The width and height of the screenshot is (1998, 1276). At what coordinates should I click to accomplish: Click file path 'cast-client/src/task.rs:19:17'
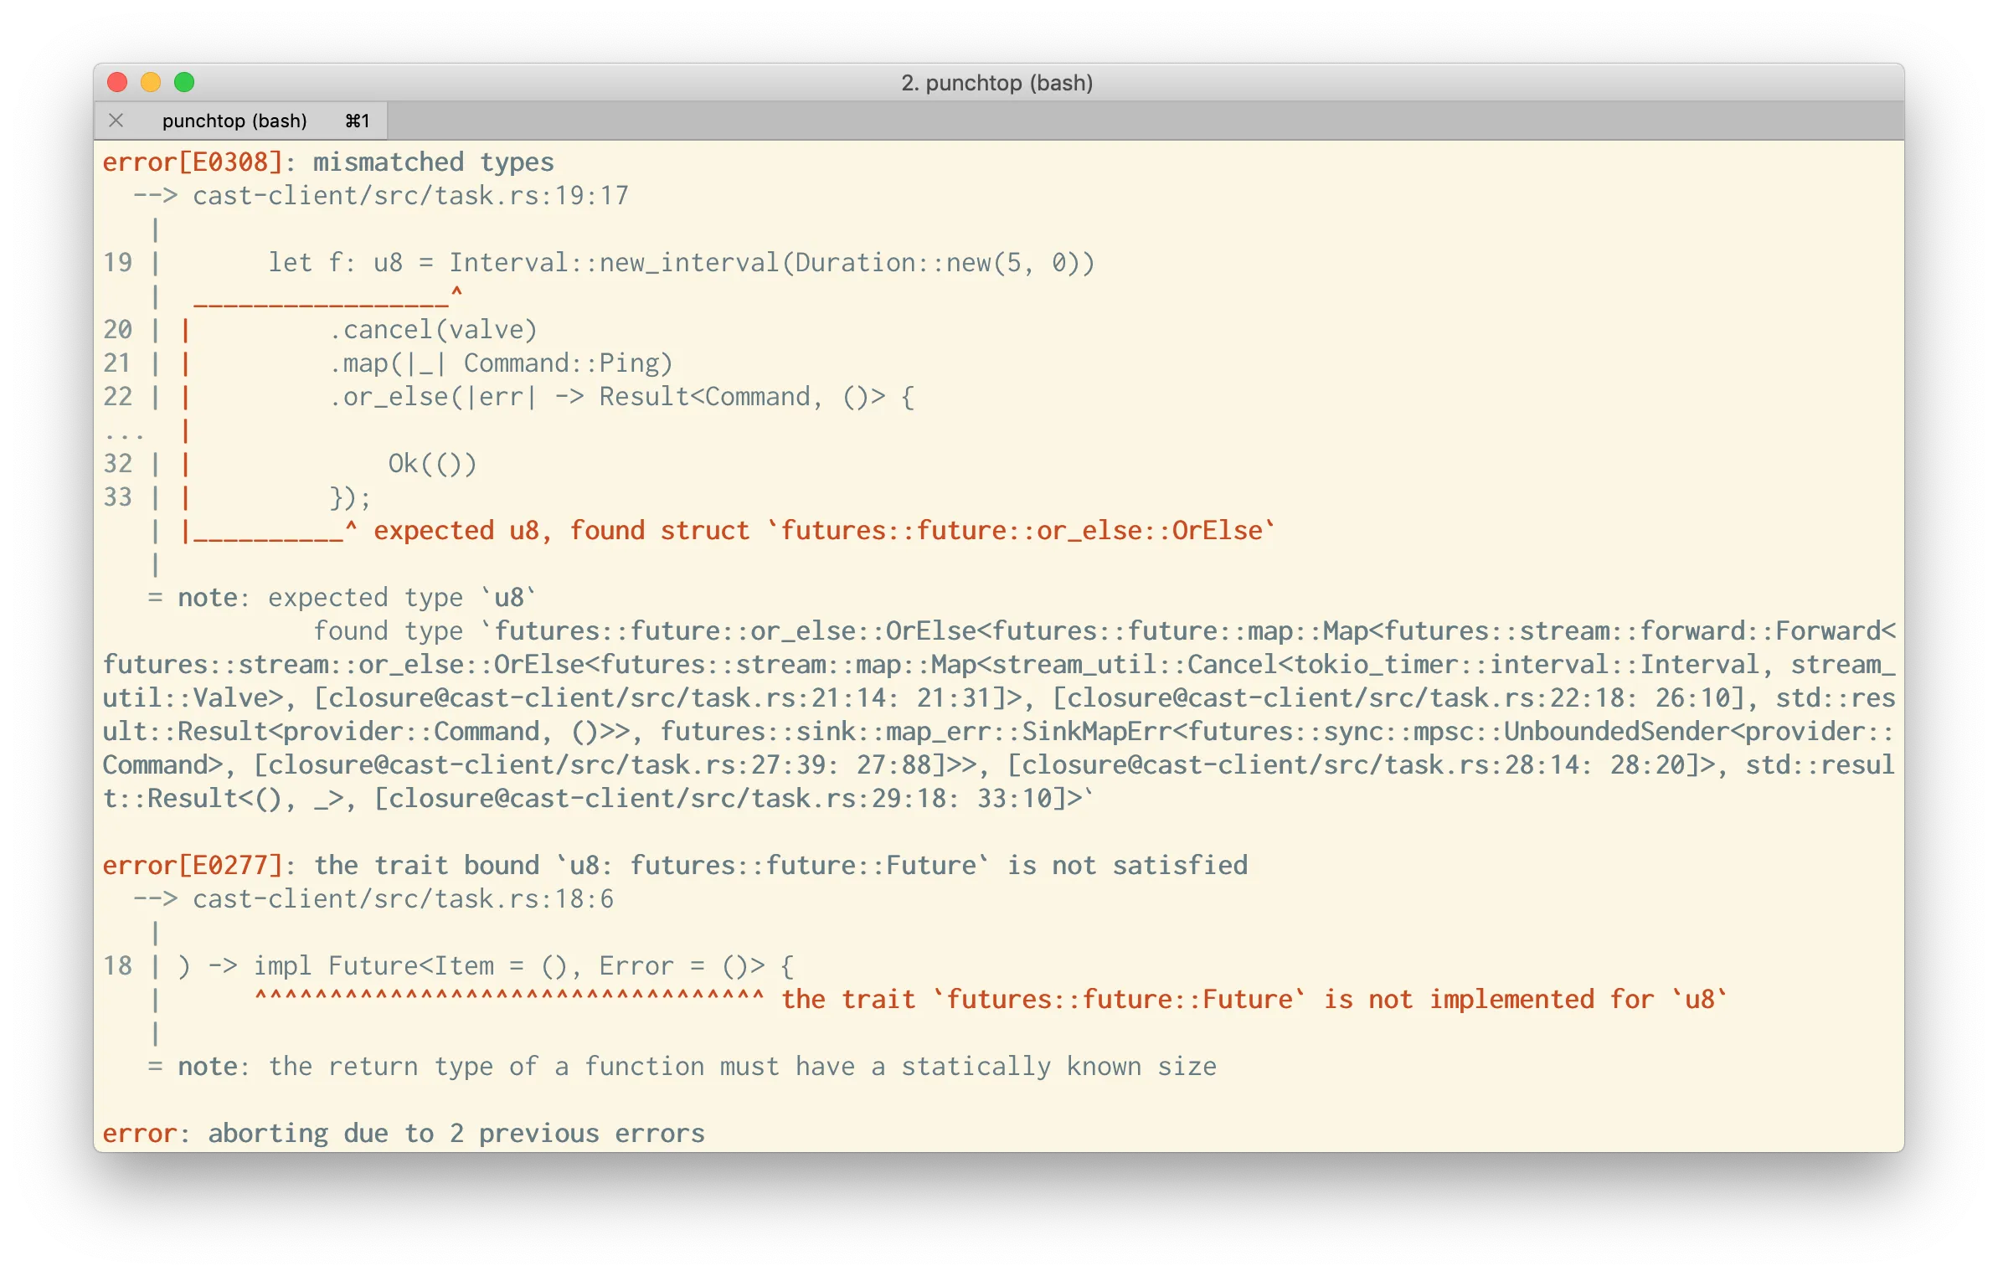(410, 195)
